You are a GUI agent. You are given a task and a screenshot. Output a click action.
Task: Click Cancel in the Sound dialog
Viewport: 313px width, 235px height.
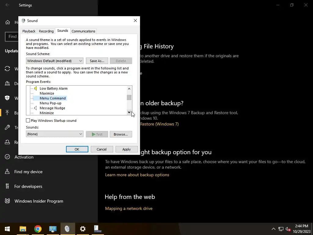pyautogui.click(x=101, y=149)
